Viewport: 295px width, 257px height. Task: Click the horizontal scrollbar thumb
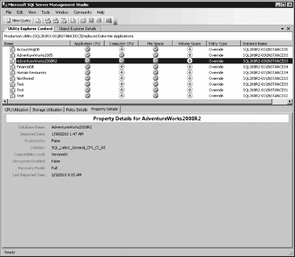click(x=140, y=101)
